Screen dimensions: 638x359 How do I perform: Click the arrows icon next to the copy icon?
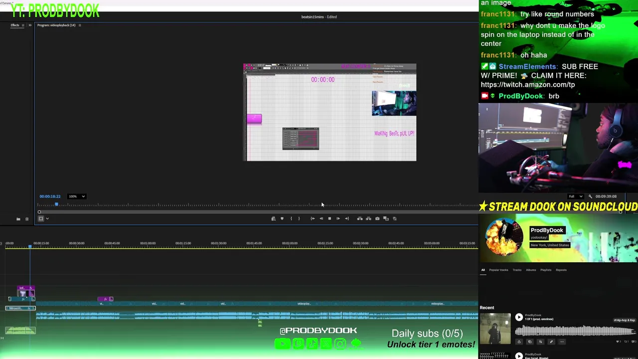point(540,342)
